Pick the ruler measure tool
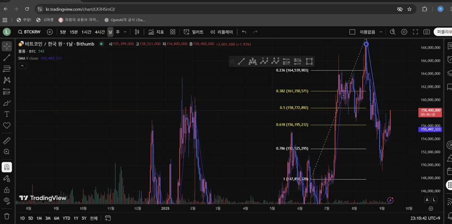This screenshot has width=452, height=224. [7, 140]
